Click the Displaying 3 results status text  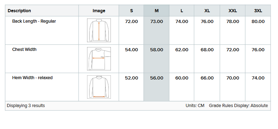pyautogui.click(x=26, y=106)
